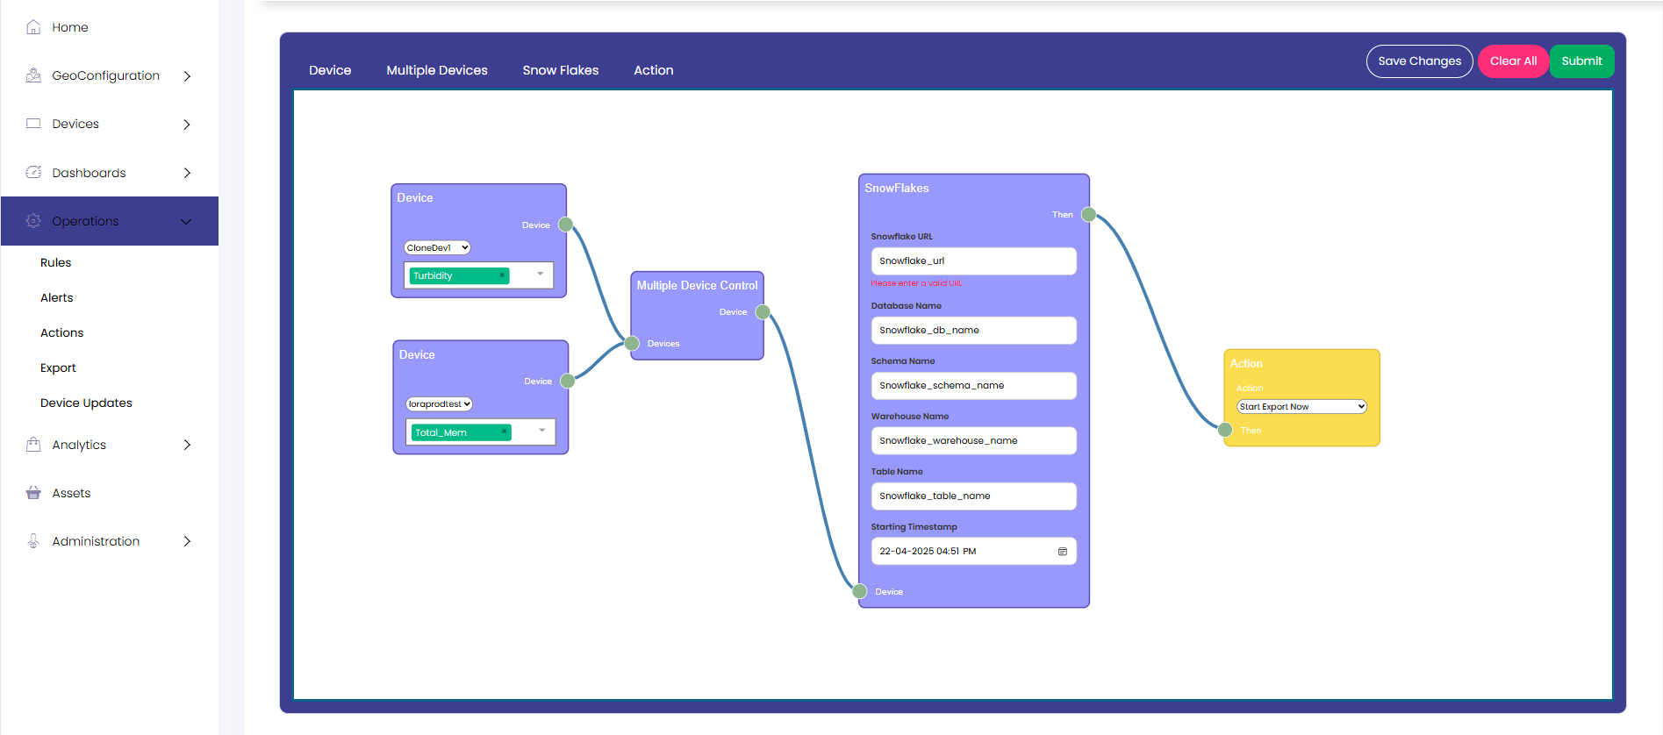Screen dimensions: 1663x735
Task: Open the Turbidity parameter multiselect arrow
Action: (540, 275)
